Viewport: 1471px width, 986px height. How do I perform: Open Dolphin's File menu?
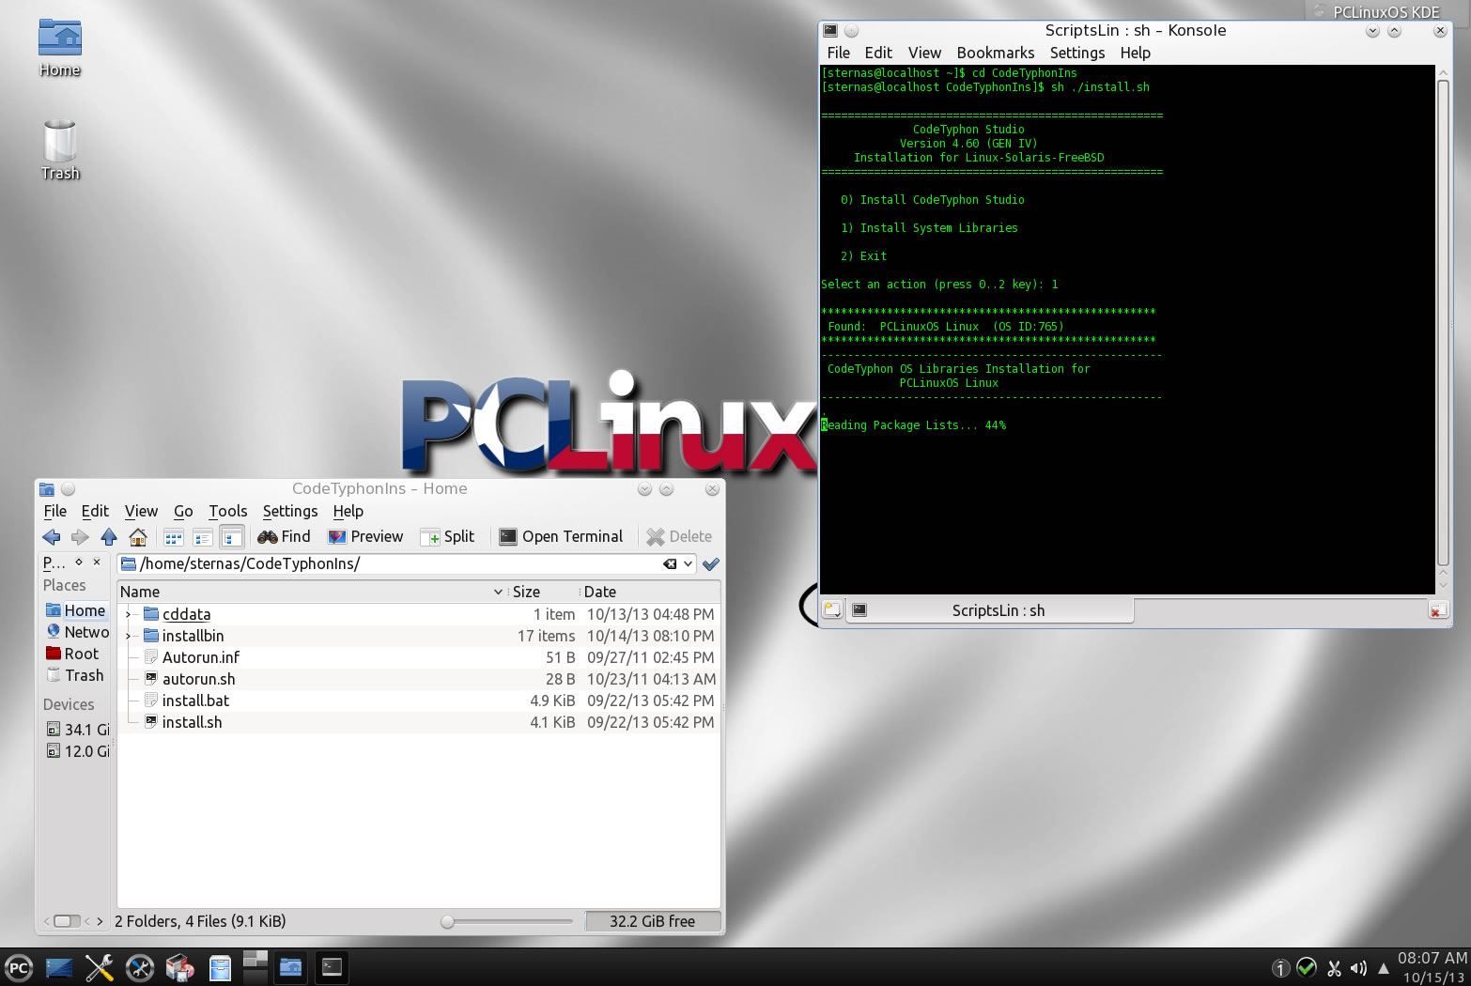click(55, 511)
